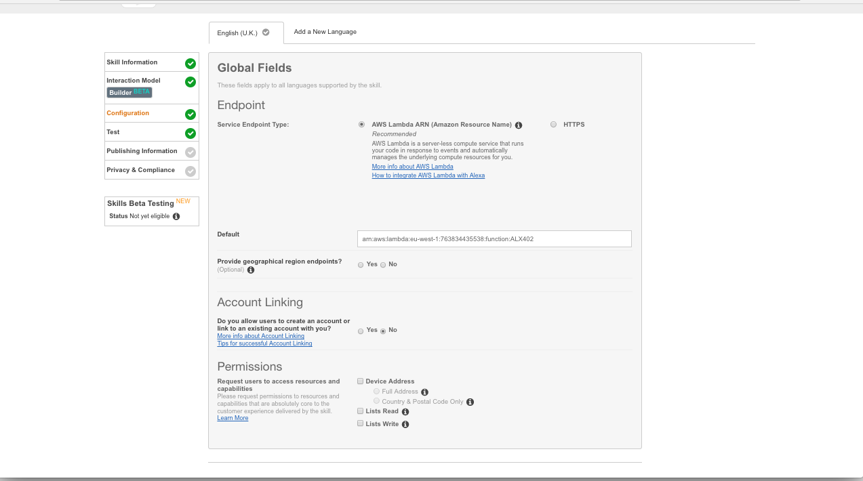Click the green checkmark next to Test

189,132
